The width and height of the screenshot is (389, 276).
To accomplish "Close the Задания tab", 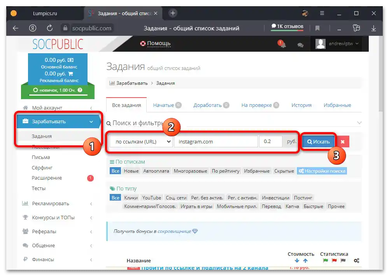I will click(x=156, y=13).
